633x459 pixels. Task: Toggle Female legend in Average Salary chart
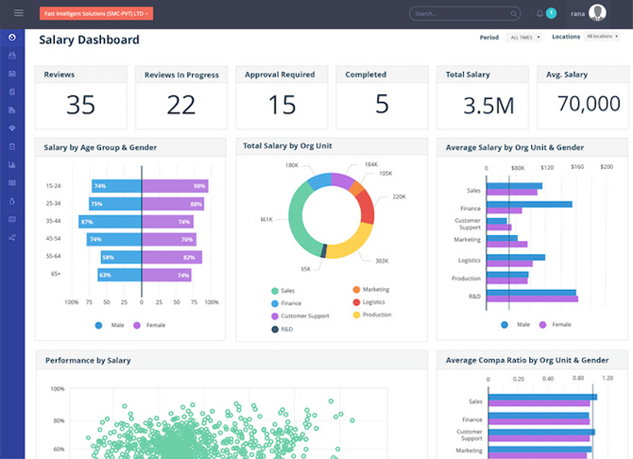554,324
